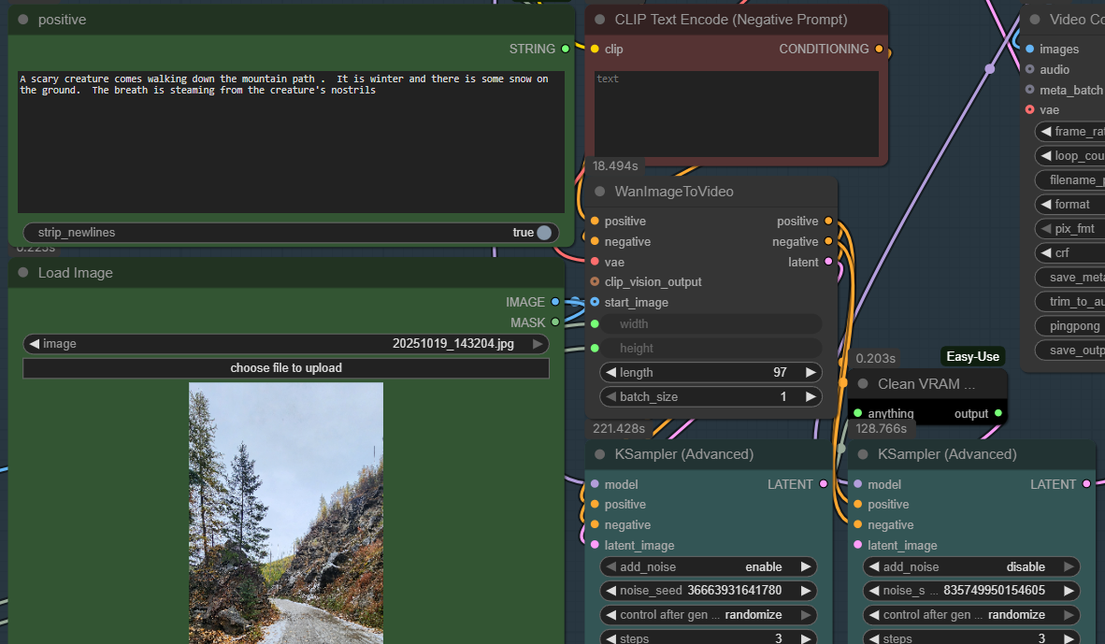
Task: Click the Clean VRAM node's output socket
Action: (x=997, y=413)
